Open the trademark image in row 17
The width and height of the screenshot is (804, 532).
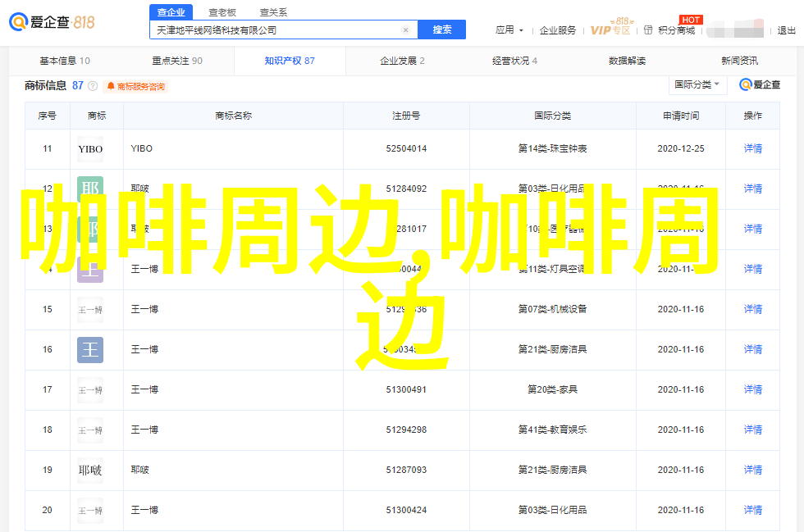(x=90, y=390)
